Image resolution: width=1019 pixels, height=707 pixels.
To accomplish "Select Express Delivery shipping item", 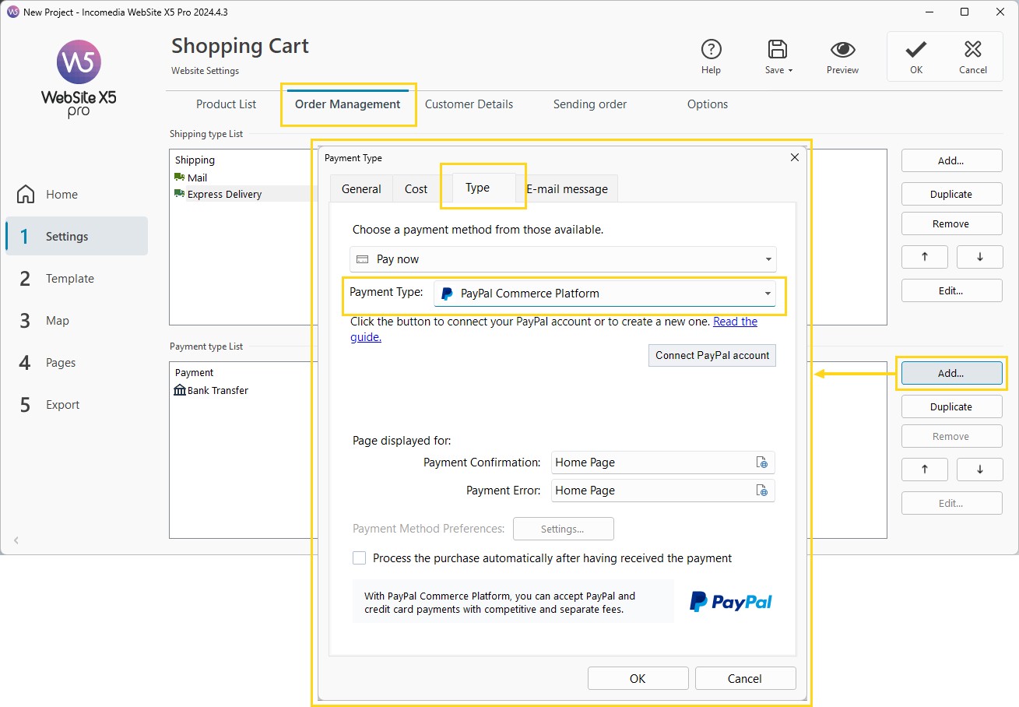I will [218, 194].
